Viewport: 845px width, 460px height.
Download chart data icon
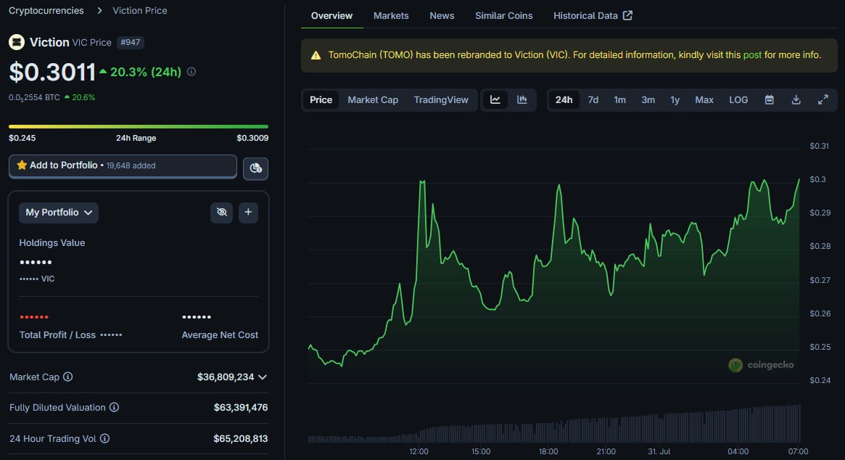pos(796,100)
